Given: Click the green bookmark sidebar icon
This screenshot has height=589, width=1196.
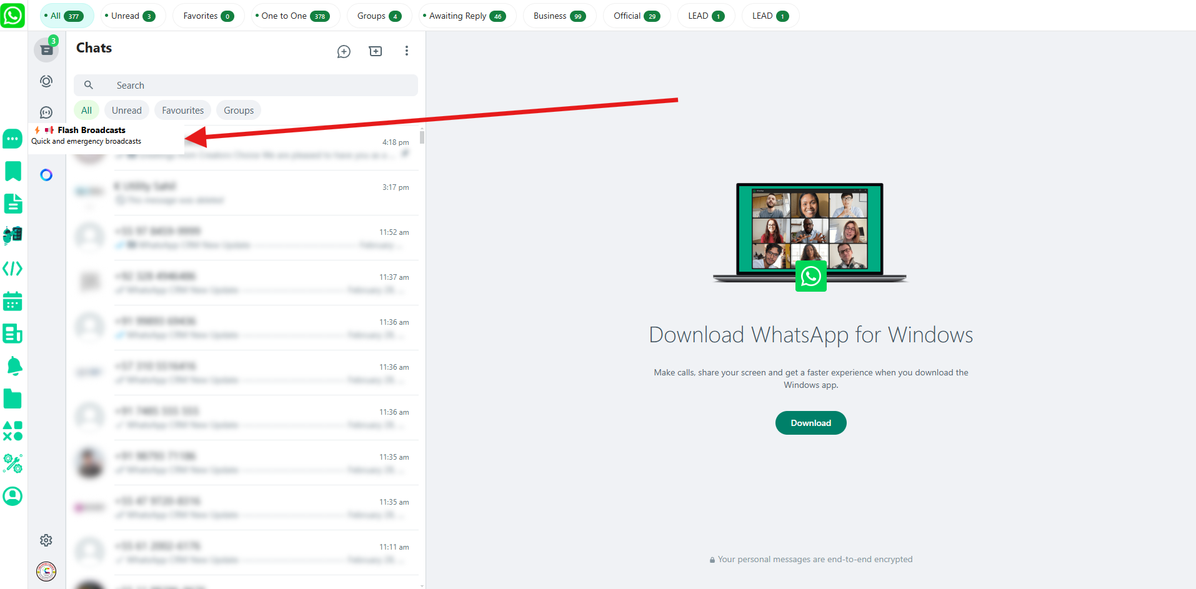Looking at the screenshot, I should (x=12, y=171).
